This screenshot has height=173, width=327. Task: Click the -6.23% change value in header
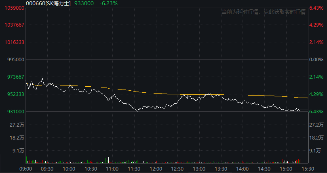(x=108, y=3)
